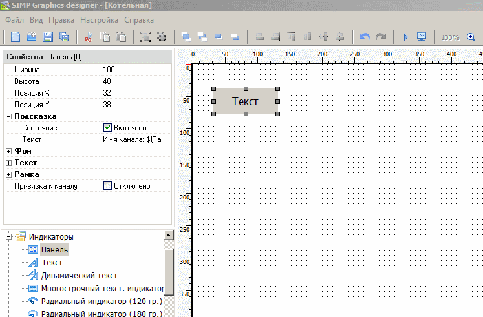The height and width of the screenshot is (317, 483).
Task: Expand the Фон property group
Action: click(8, 151)
